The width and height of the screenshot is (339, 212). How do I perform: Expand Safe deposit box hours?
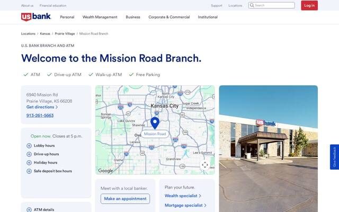(x=49, y=171)
